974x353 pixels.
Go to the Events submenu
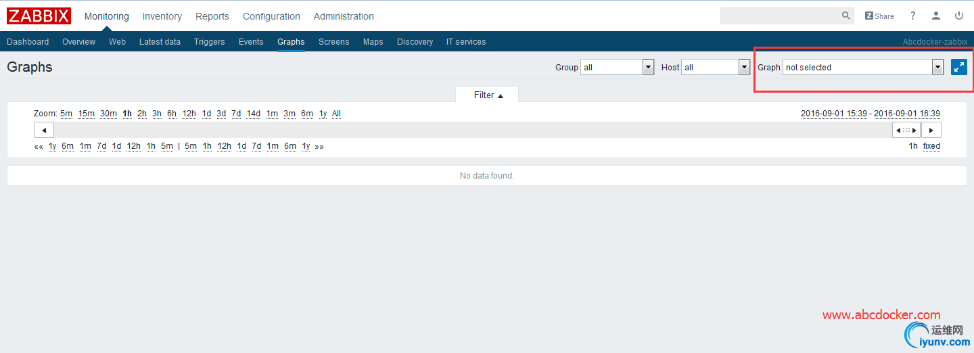point(251,42)
